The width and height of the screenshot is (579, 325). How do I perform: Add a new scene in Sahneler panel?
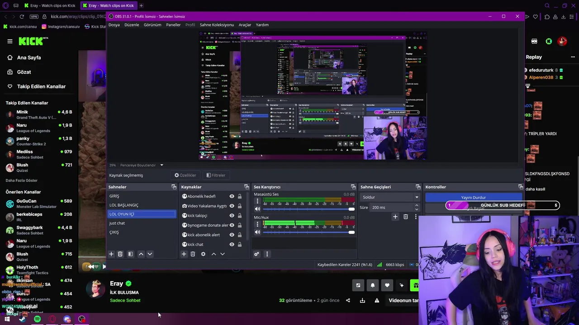[111, 254]
